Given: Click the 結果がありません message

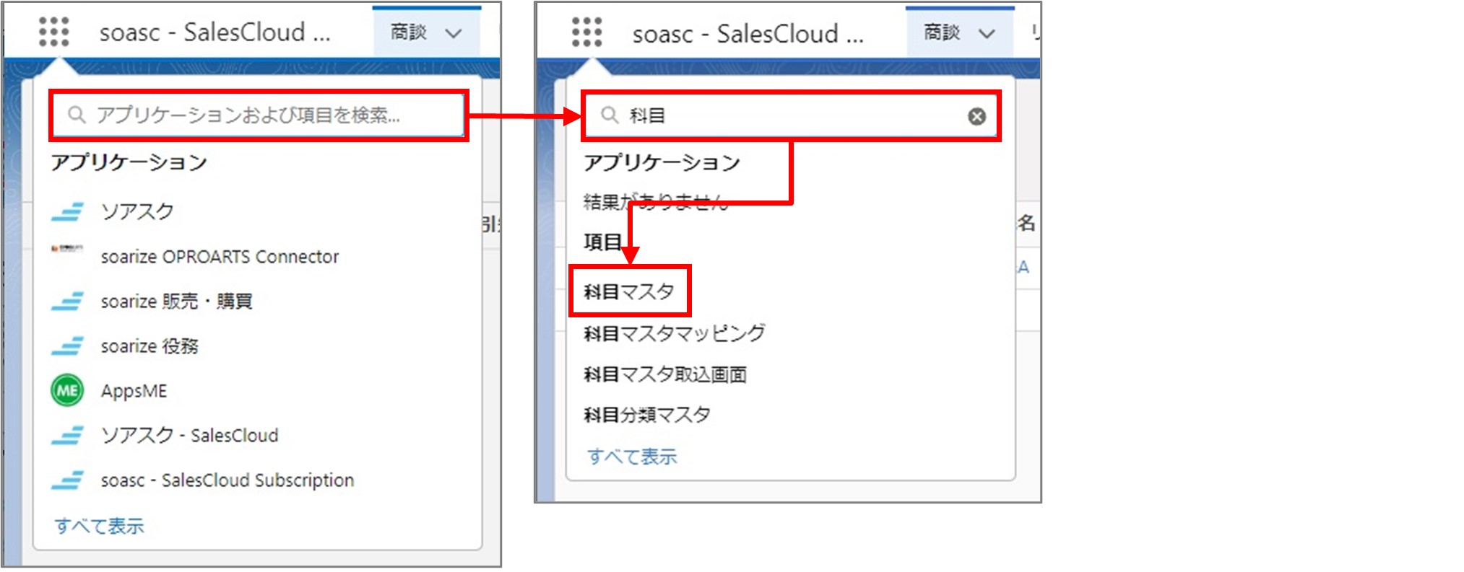Looking at the screenshot, I should click(656, 202).
